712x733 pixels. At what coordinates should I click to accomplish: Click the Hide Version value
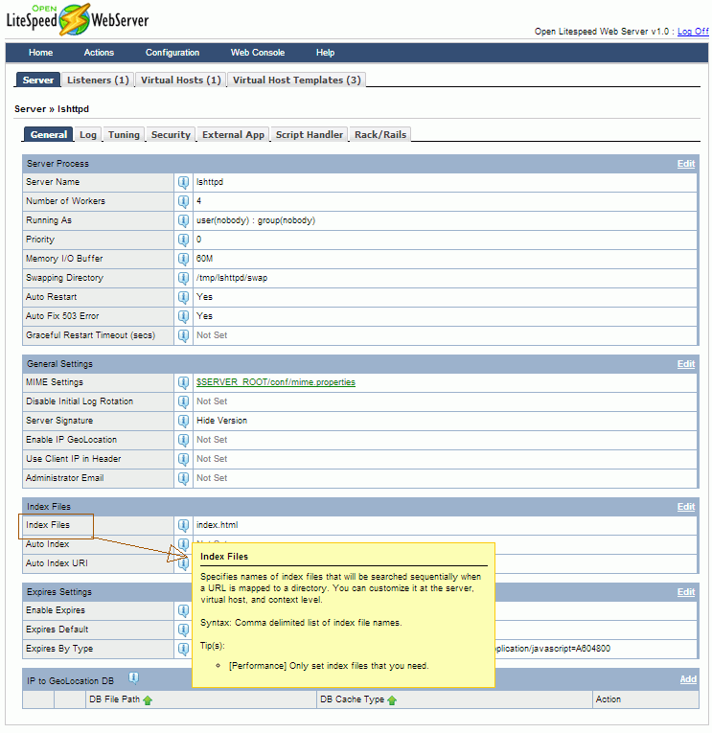(221, 421)
